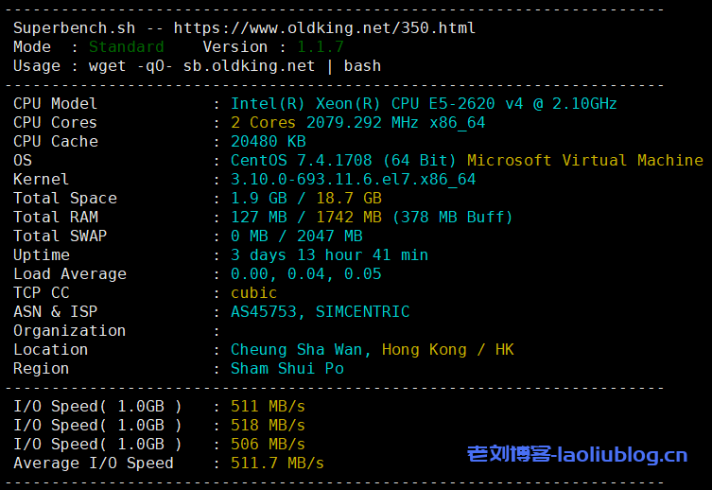Screen dimensions: 712x490
Task: Click the laoliublog.cn watermark text
Action: 577,455
